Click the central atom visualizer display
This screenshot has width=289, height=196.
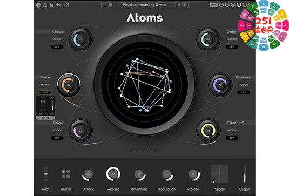pos(145,85)
